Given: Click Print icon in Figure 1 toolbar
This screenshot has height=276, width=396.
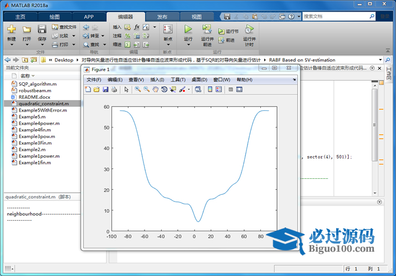Looking at the screenshot, I should [114, 89].
